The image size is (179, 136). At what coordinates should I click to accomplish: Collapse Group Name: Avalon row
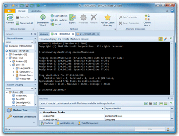pyautogui.click(x=41, y=112)
